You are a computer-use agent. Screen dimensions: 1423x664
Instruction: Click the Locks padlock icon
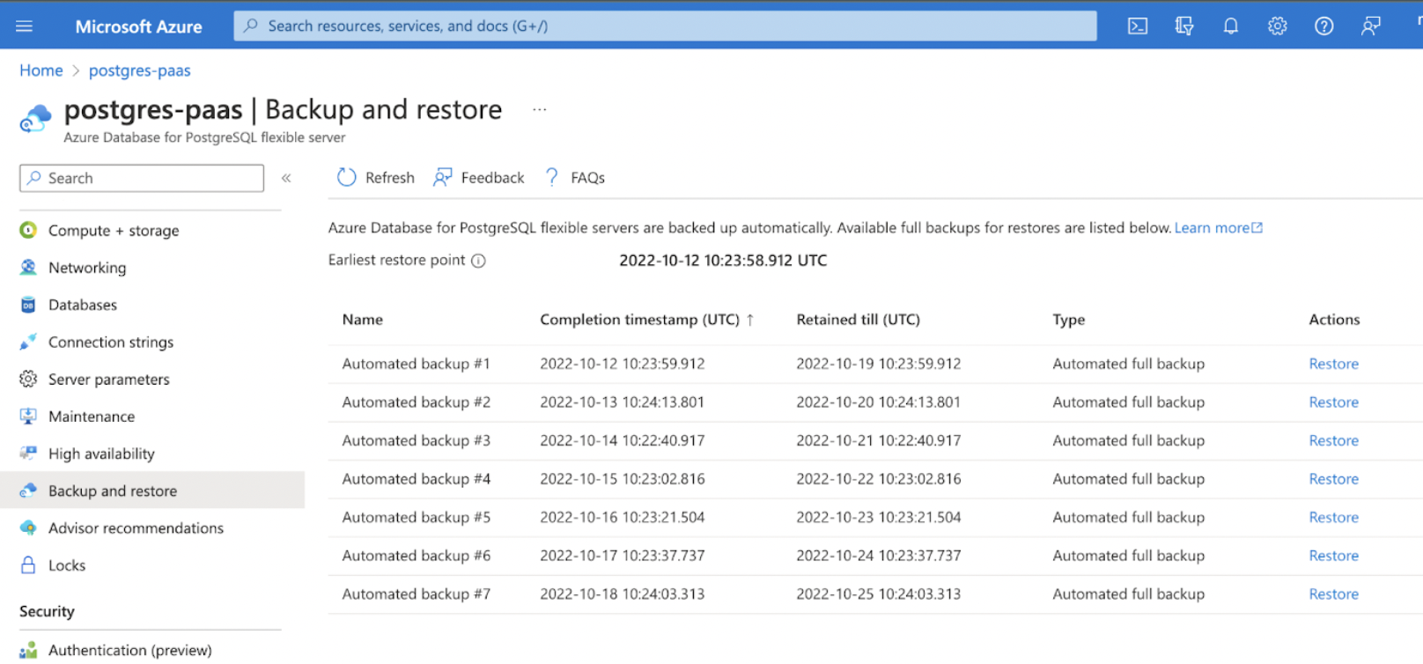coord(28,564)
